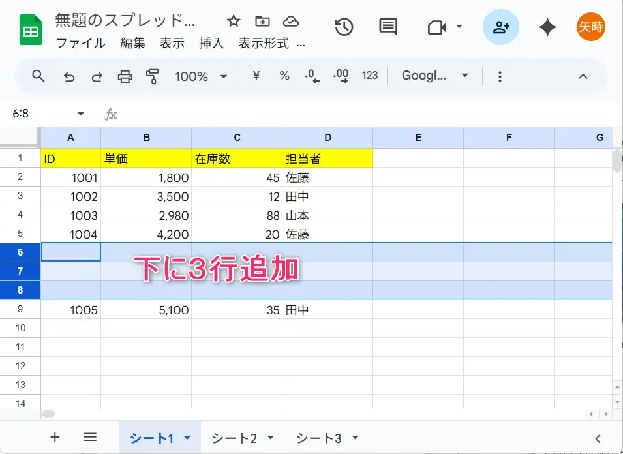Select the paint format roller tool
623x454 pixels.
click(153, 76)
